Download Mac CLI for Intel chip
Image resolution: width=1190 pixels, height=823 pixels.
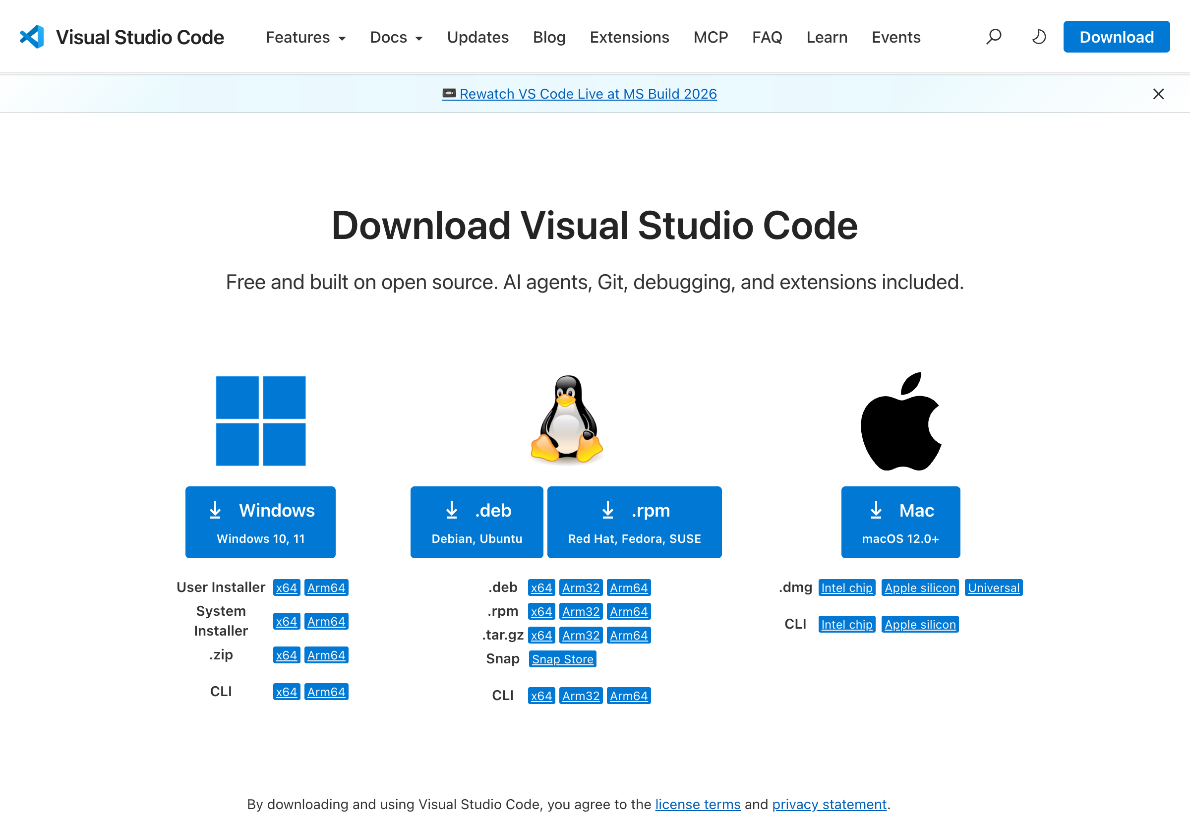click(x=847, y=624)
